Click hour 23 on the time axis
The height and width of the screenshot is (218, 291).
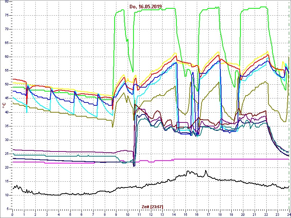coord(278,215)
